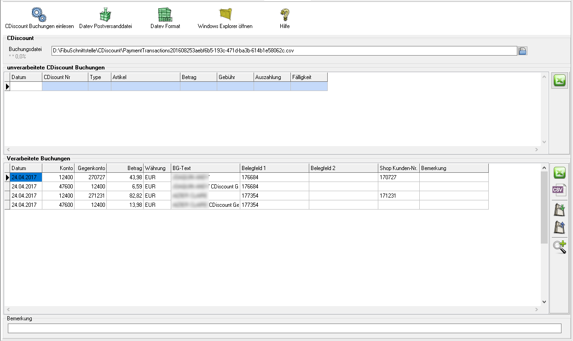This screenshot has height=341, width=573.
Task: Click the Bemerkung text field at bottom
Action: 284,328
